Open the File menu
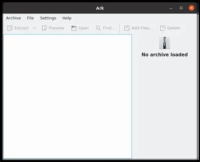 pyautogui.click(x=30, y=18)
